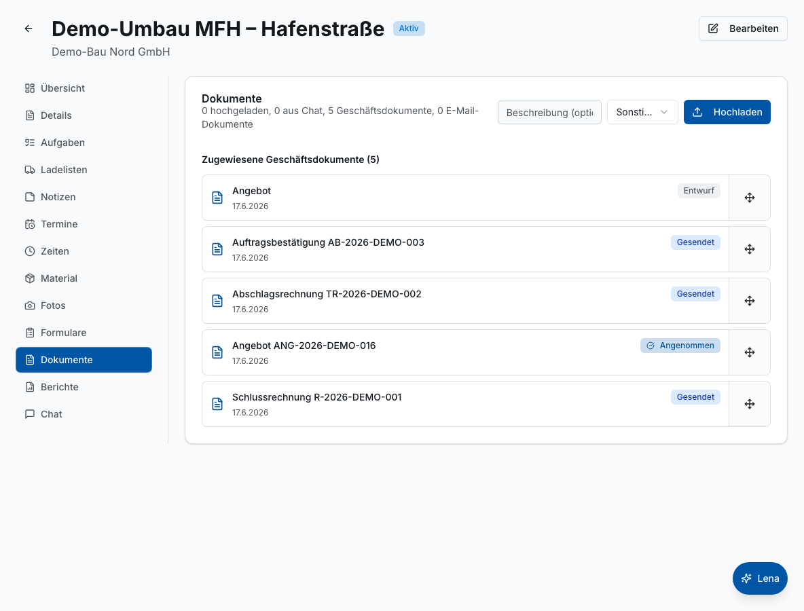Open the Material menu entry
Viewport: 804px width, 611px height.
(84, 278)
